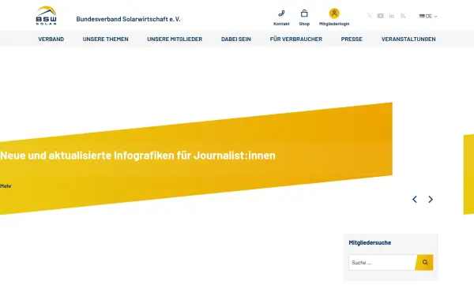The image size is (474, 296).
Task: Open Kontakt via the phone icon
Action: (x=281, y=13)
